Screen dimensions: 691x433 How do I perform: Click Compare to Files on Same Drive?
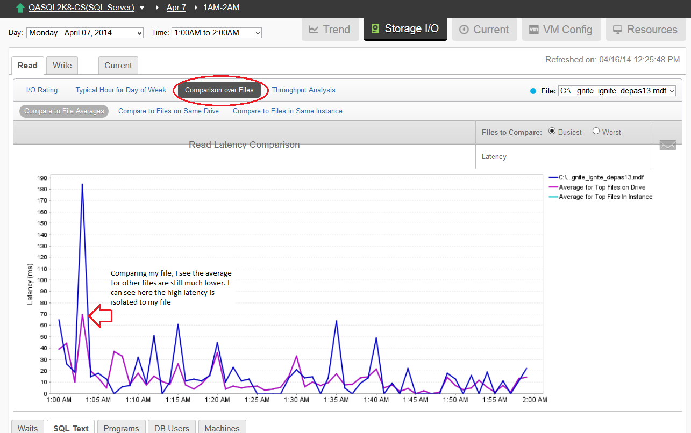coord(168,111)
